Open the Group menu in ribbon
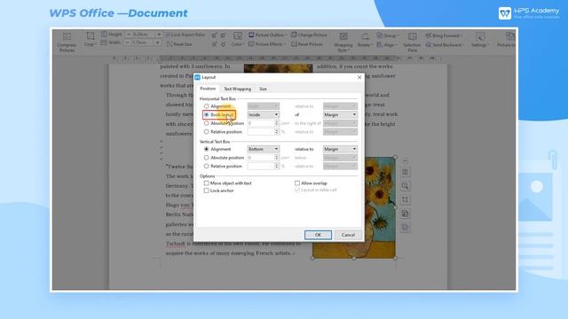This screenshot has height=319, width=568. (388, 35)
